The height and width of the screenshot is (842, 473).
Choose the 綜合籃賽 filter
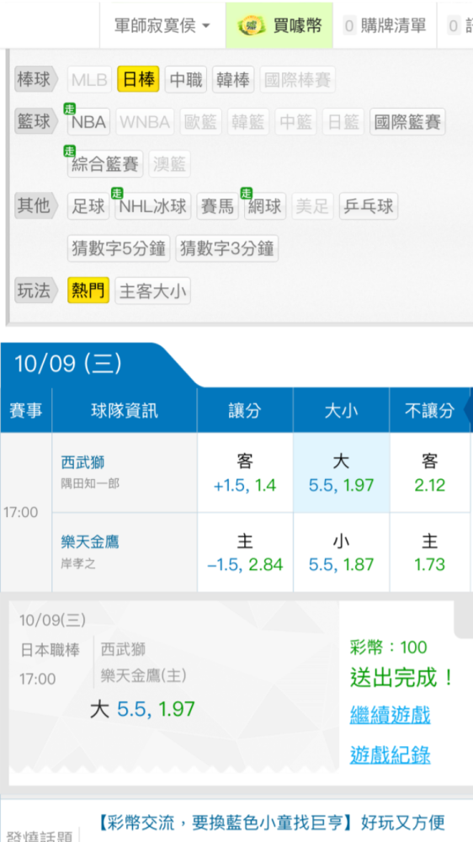coord(105,164)
